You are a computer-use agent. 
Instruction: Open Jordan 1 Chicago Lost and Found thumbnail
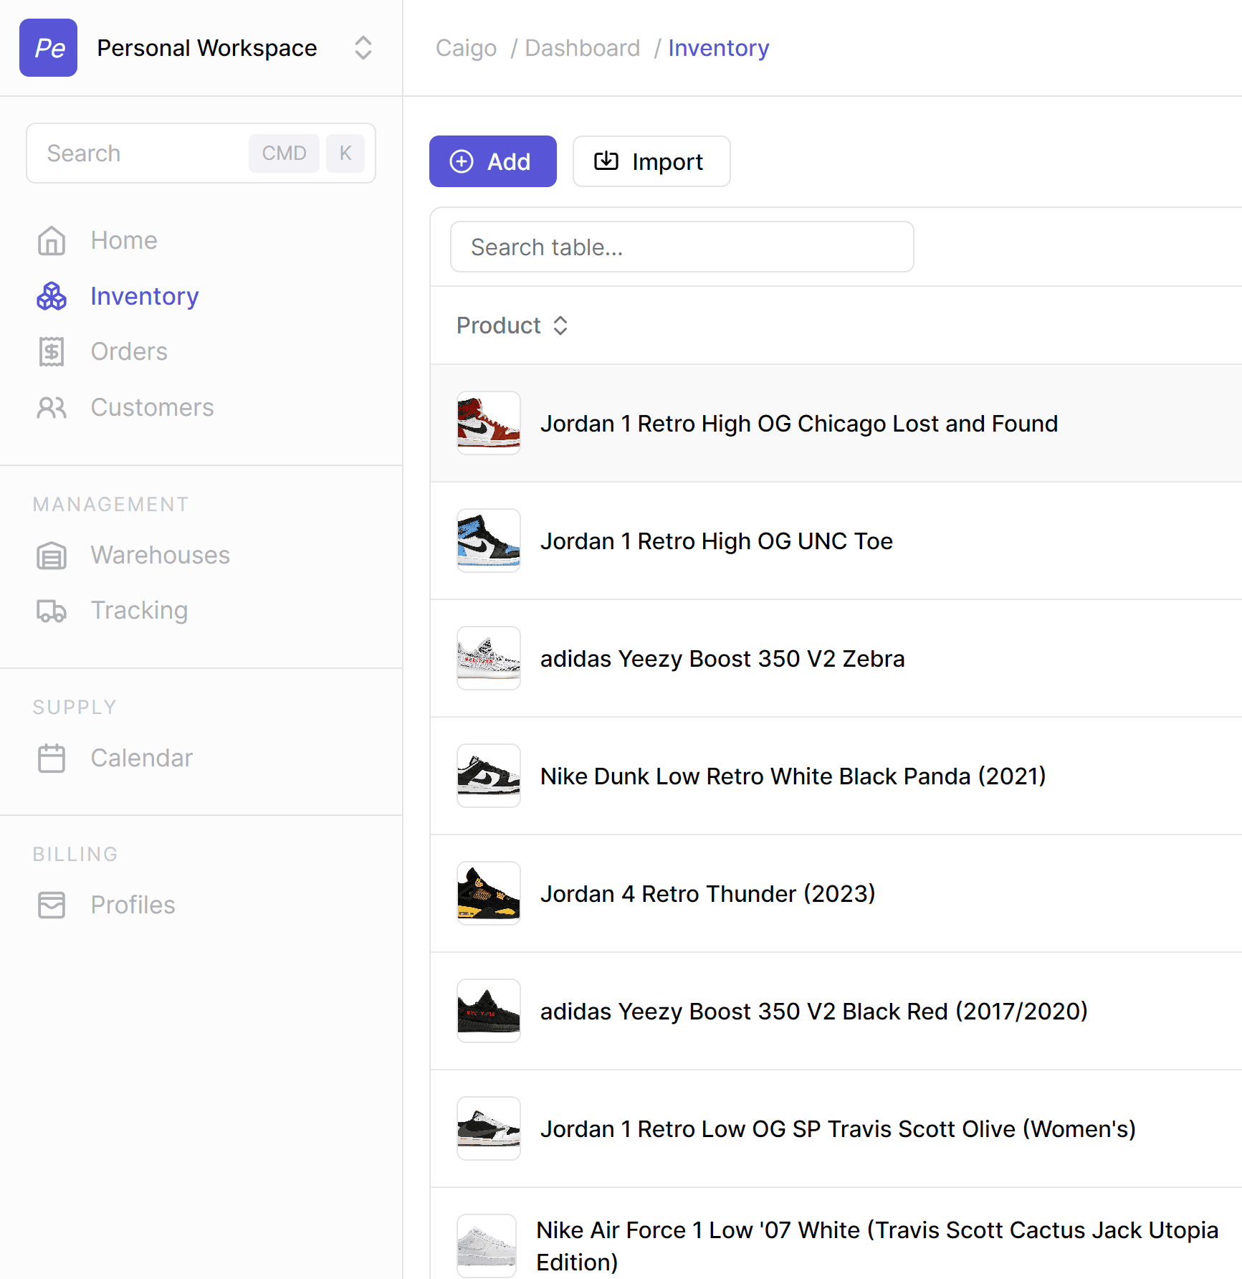point(489,423)
